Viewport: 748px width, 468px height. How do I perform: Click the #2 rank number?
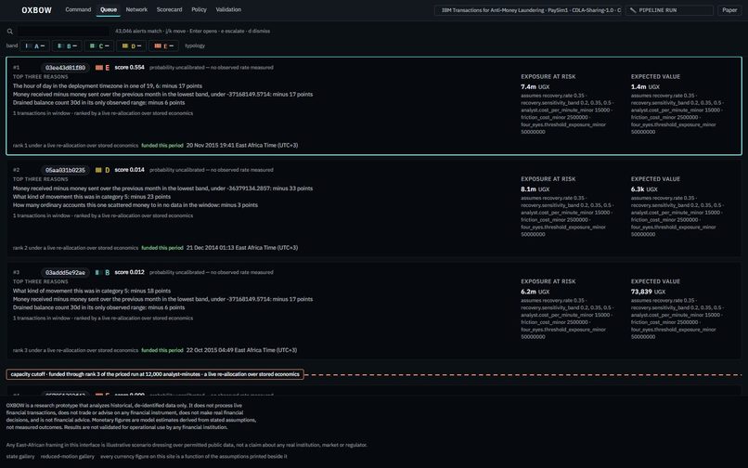(16, 170)
